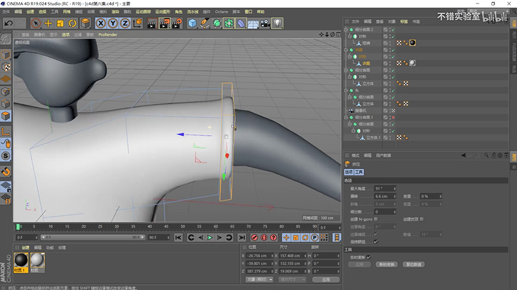Click the Undo arrow icon
This screenshot has height=290, width=517.
(8, 23)
